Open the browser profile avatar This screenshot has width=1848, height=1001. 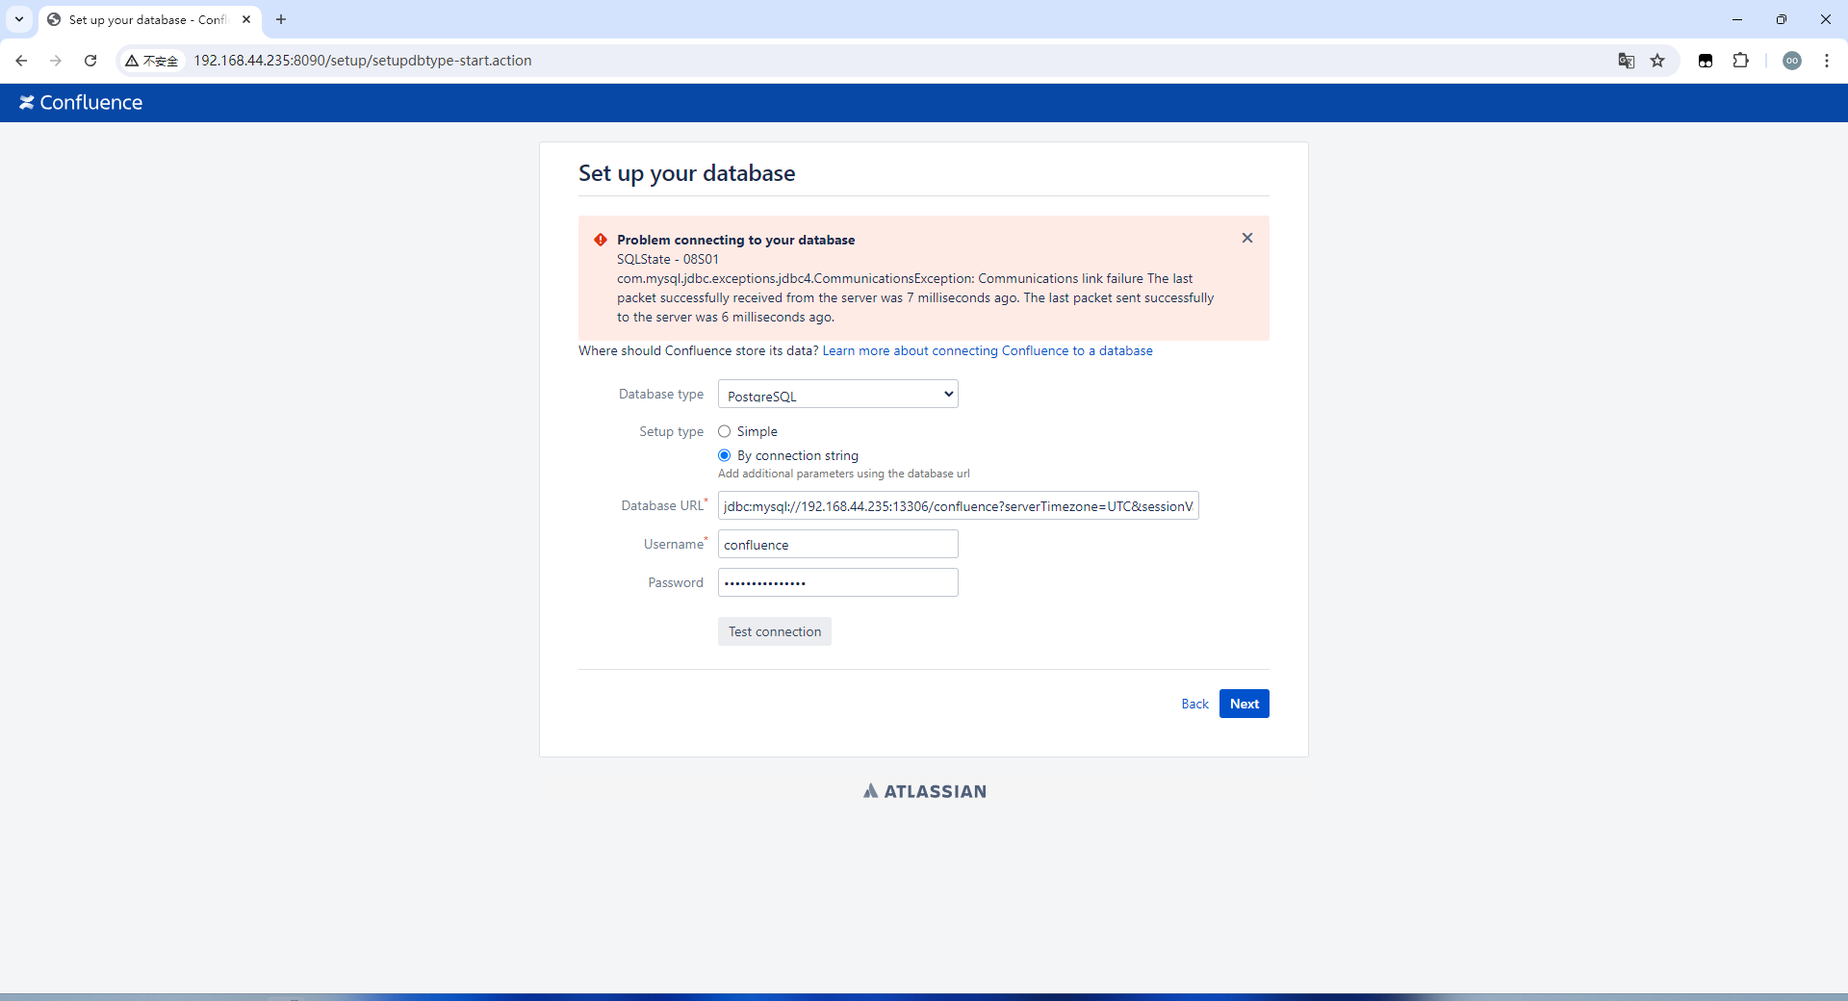click(x=1792, y=61)
